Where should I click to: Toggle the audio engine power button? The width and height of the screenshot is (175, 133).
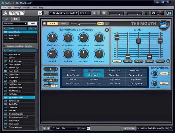point(154,13)
